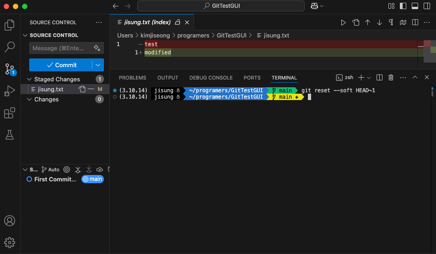Open the Accounts menu icon

[10, 221]
